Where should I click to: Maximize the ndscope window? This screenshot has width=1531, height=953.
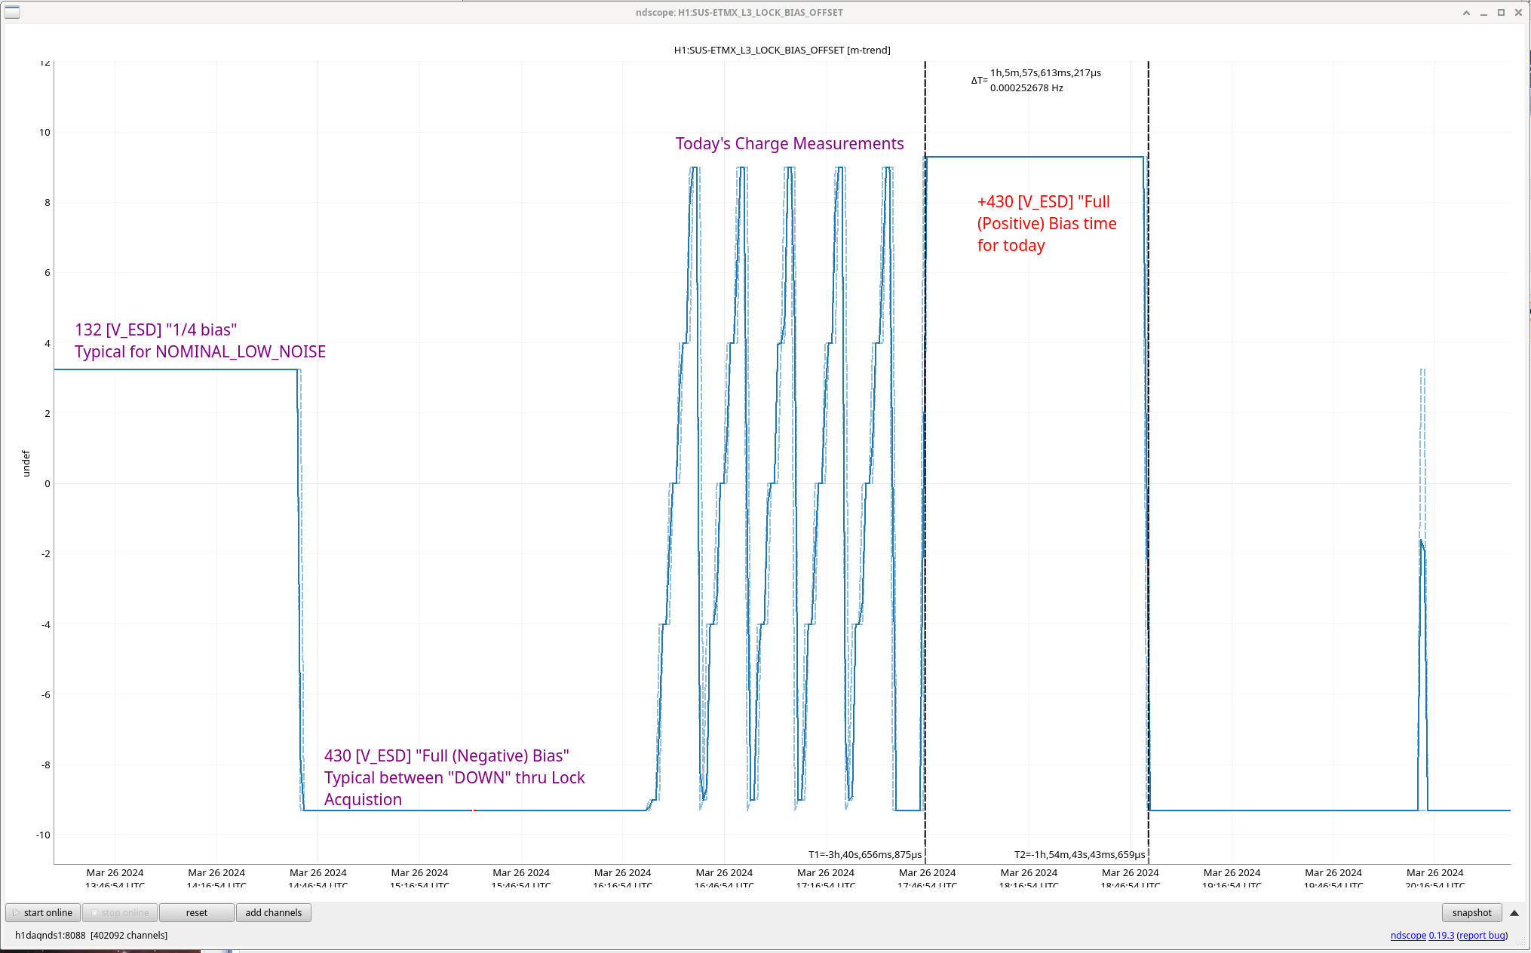click(x=1501, y=13)
